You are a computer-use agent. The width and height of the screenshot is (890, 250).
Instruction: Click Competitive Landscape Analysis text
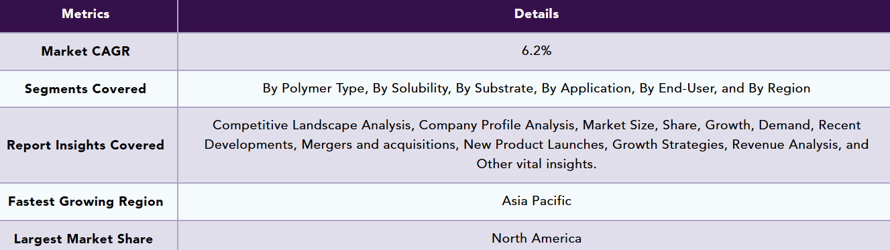pyautogui.click(x=313, y=125)
